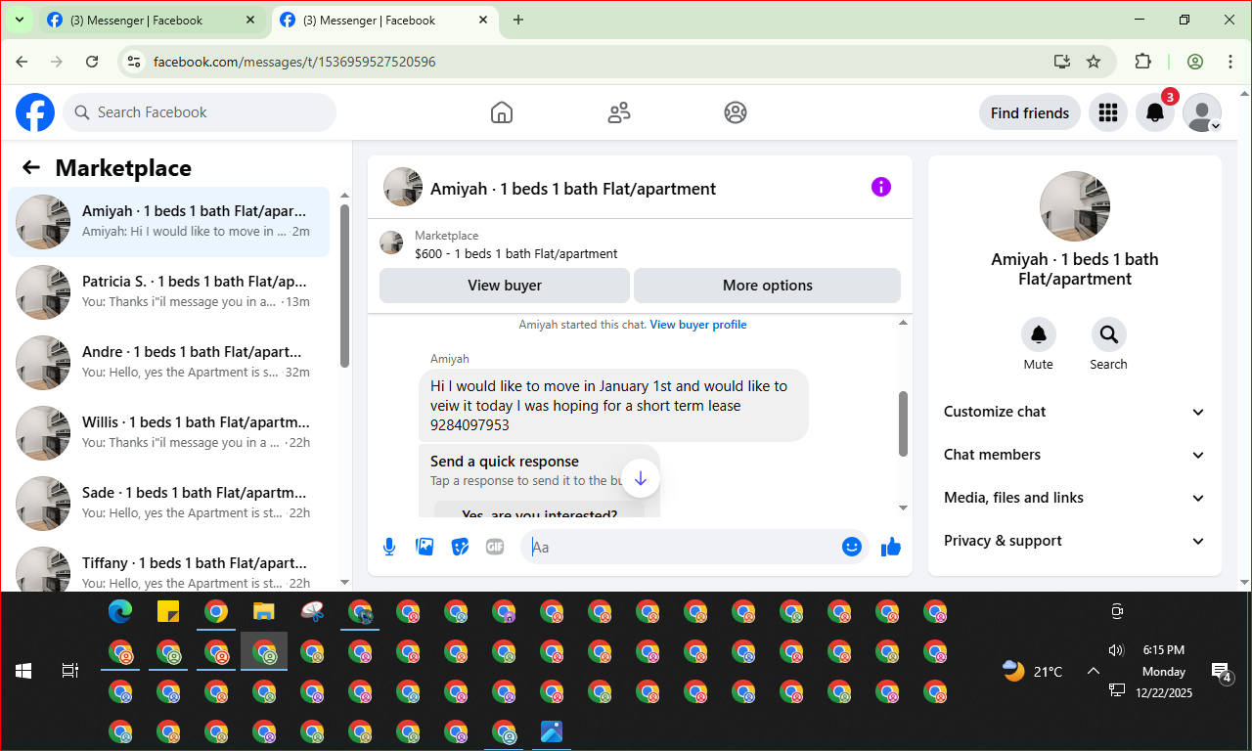Send a thumbs-up like
1252x751 pixels.
pos(891,547)
